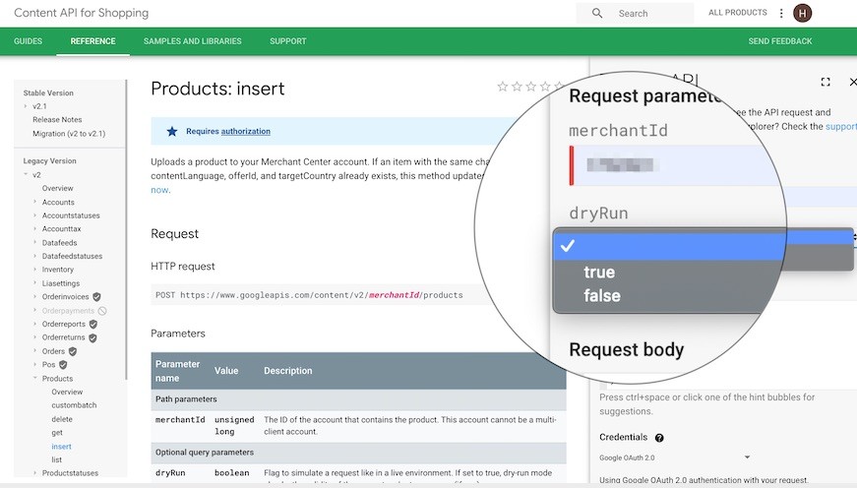Expand the v2.1 stable version node

pos(26,106)
